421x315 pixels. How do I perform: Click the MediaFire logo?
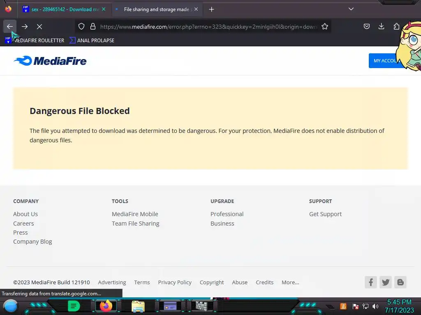50,61
